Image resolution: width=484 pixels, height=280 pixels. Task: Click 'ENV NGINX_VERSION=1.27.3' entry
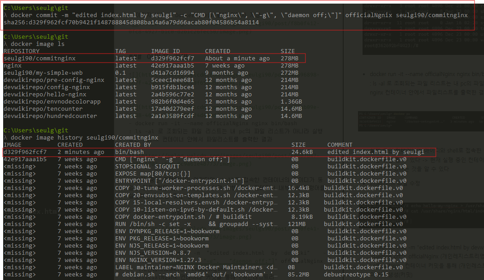pyautogui.click(x=158, y=260)
